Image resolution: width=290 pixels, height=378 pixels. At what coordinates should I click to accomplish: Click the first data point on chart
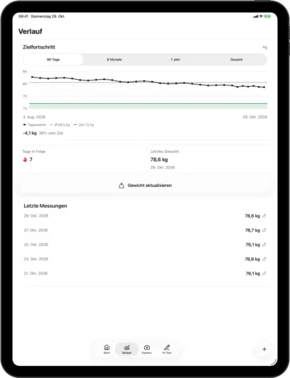pos(32,77)
